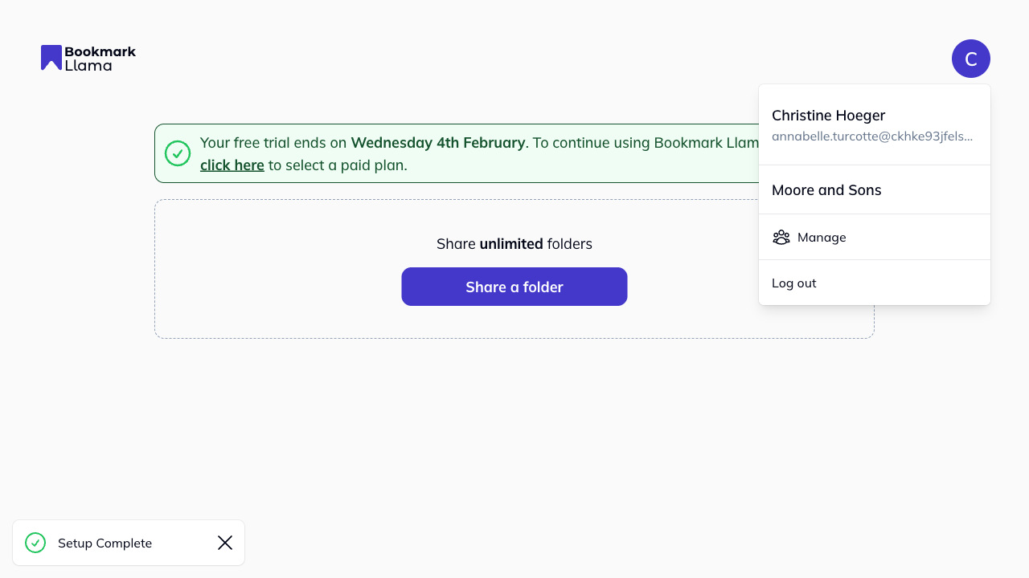The width and height of the screenshot is (1029, 578).
Task: Click the green checkmark in the trial banner
Action: coord(178,153)
